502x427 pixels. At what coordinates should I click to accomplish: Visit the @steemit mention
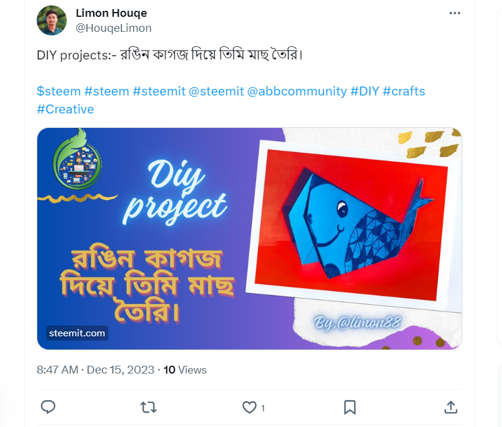(216, 91)
